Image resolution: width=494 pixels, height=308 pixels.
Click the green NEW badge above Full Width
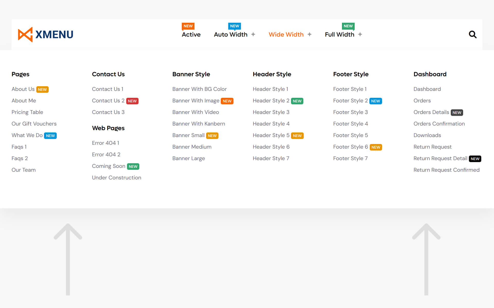[x=348, y=26]
